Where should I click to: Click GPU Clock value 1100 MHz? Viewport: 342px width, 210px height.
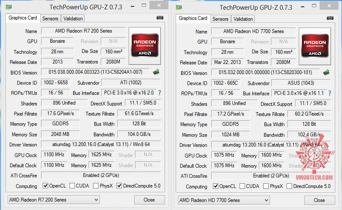click(x=54, y=155)
